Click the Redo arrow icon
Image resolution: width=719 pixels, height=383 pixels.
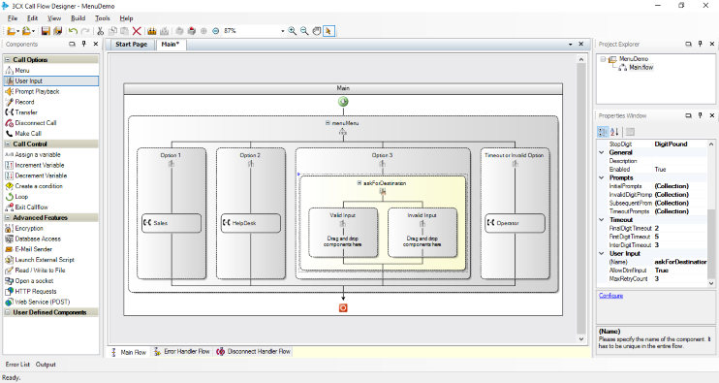[x=85, y=31]
